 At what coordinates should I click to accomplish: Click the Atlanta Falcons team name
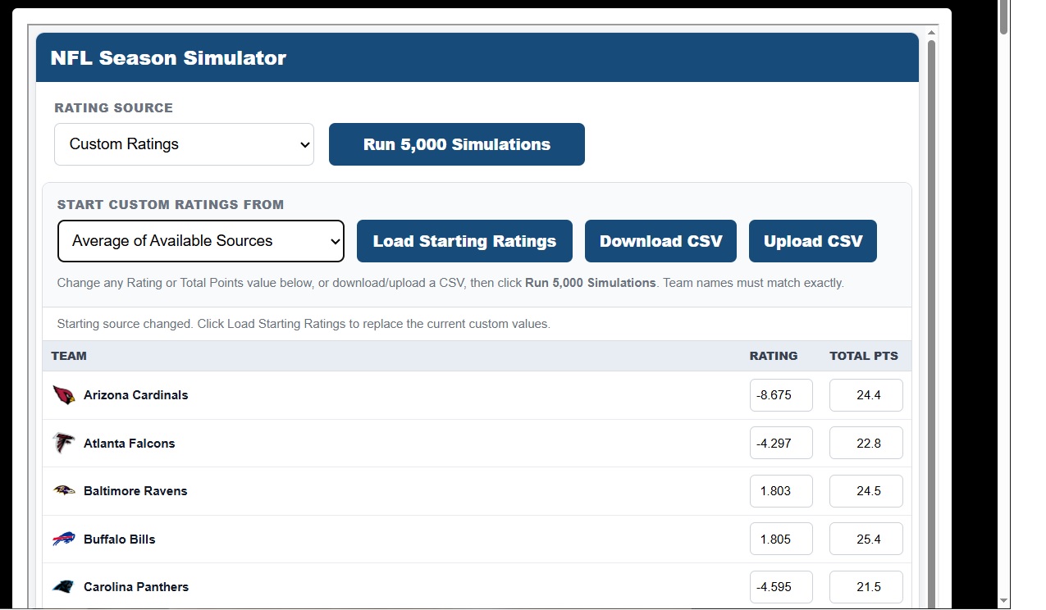tap(130, 444)
